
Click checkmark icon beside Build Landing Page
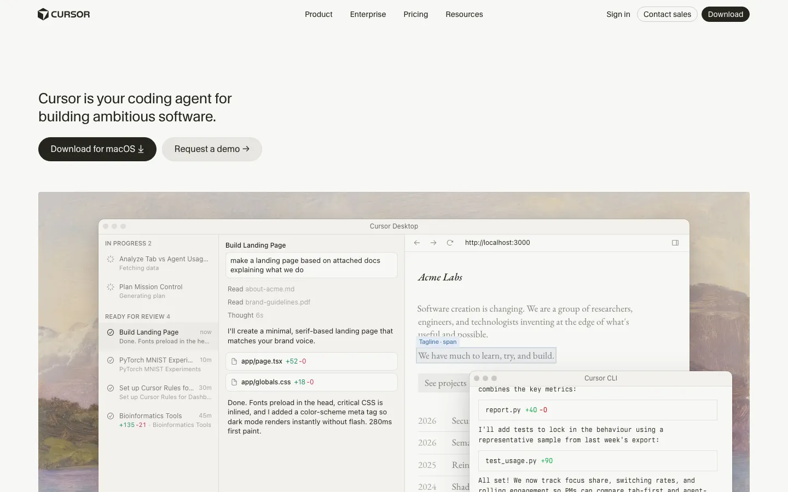[x=111, y=332]
